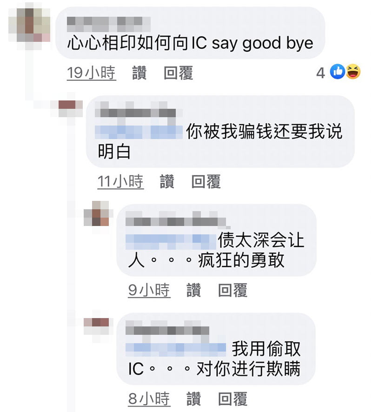372x412 pixels.
Task: Reply to the 8小時 comment
Action: pos(233,399)
